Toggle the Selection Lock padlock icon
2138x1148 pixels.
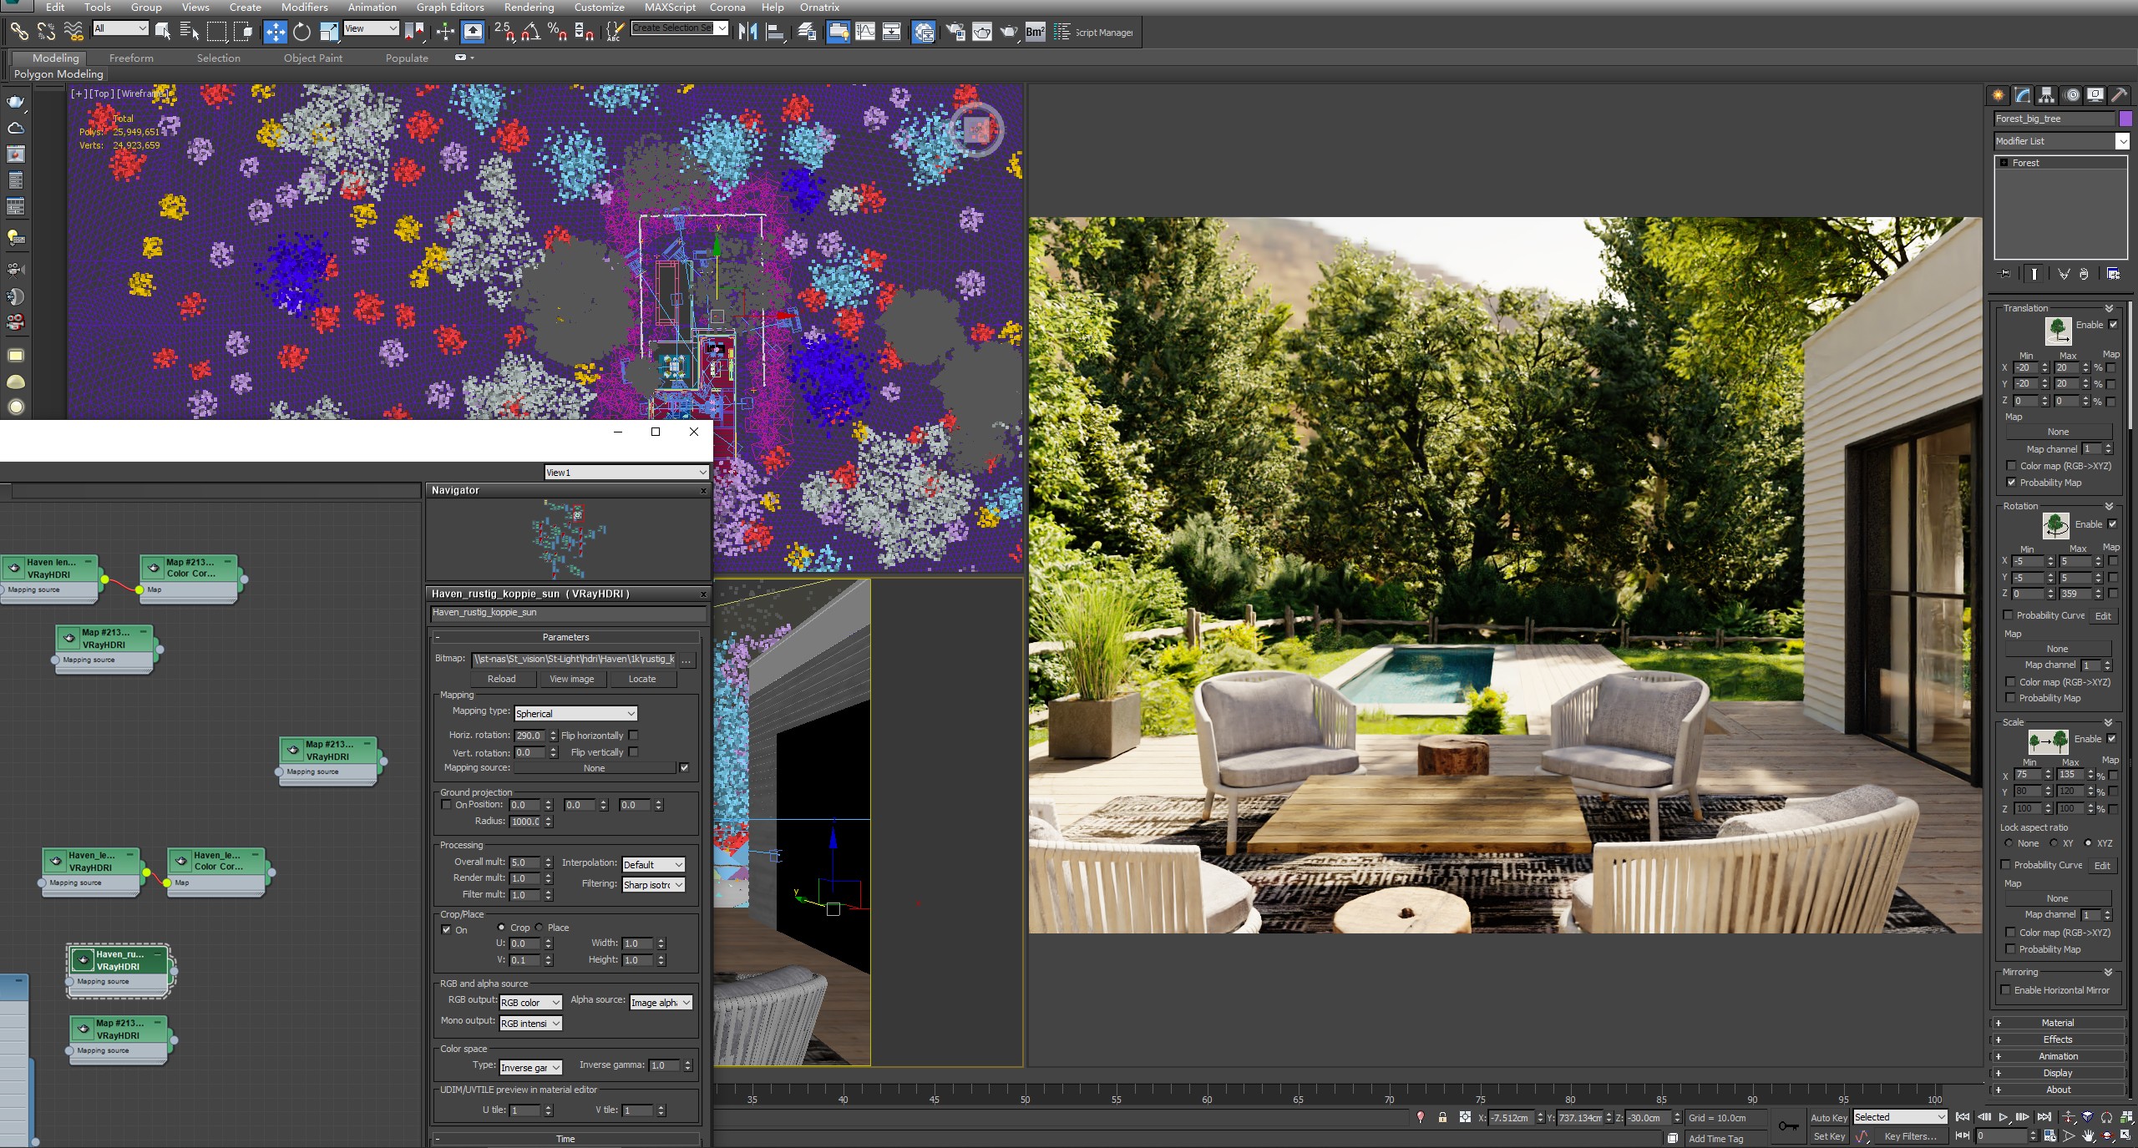point(1442,1118)
